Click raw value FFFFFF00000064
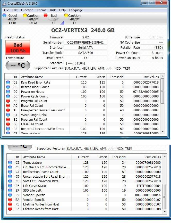The height and width of the screenshot is (223, 171). (x=149, y=186)
